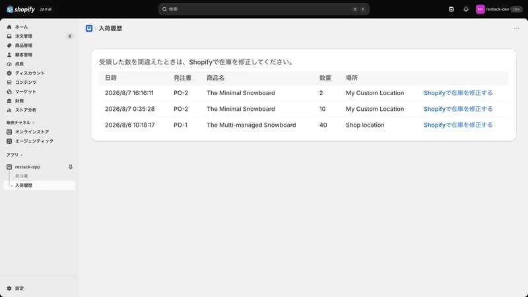Image resolution: width=528 pixels, height=297 pixels.
Task: Open restack-dev account menu
Action: (499, 9)
